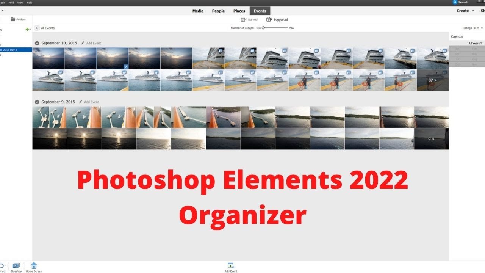Open the dropdown arrow beside Undo
This screenshot has width=485, height=273.
point(5,265)
